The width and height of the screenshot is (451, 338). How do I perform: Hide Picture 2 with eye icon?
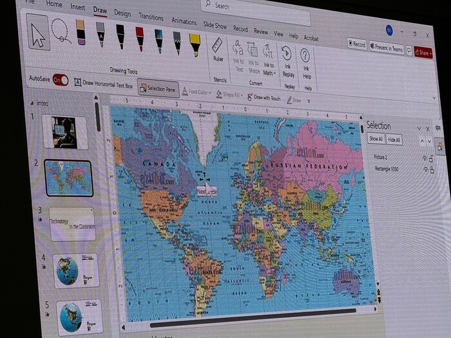point(425,158)
